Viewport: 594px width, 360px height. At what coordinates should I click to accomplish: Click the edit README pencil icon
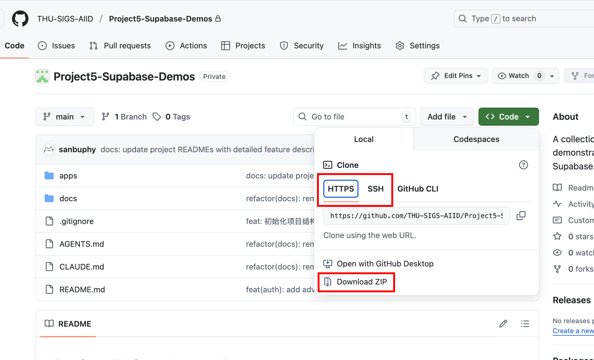[x=503, y=324]
